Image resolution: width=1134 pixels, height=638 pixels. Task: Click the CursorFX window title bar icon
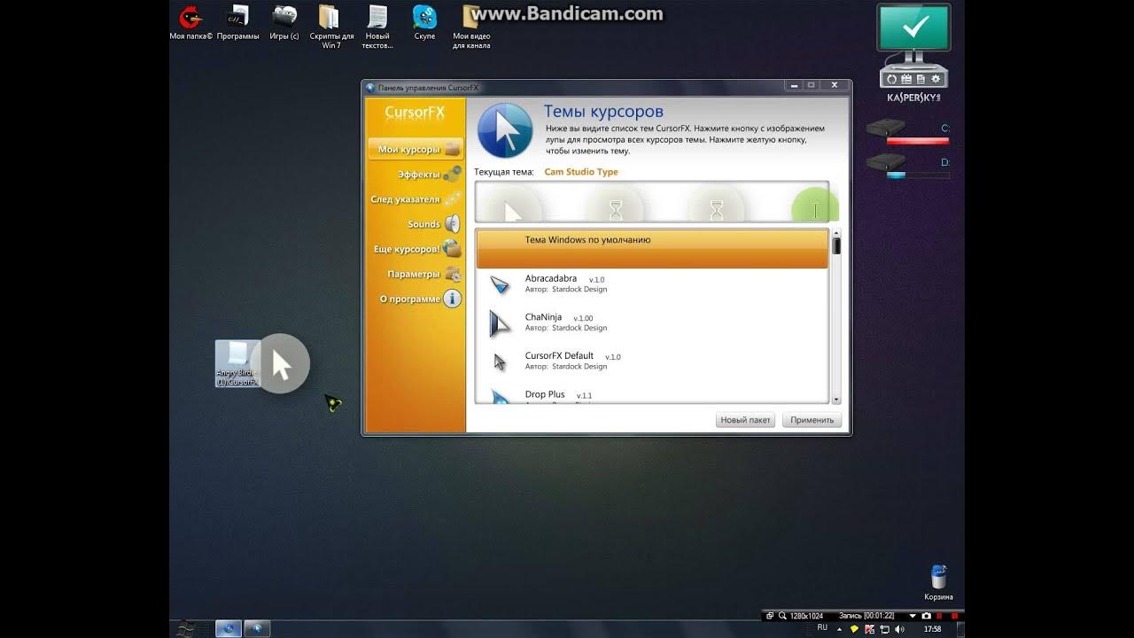370,87
